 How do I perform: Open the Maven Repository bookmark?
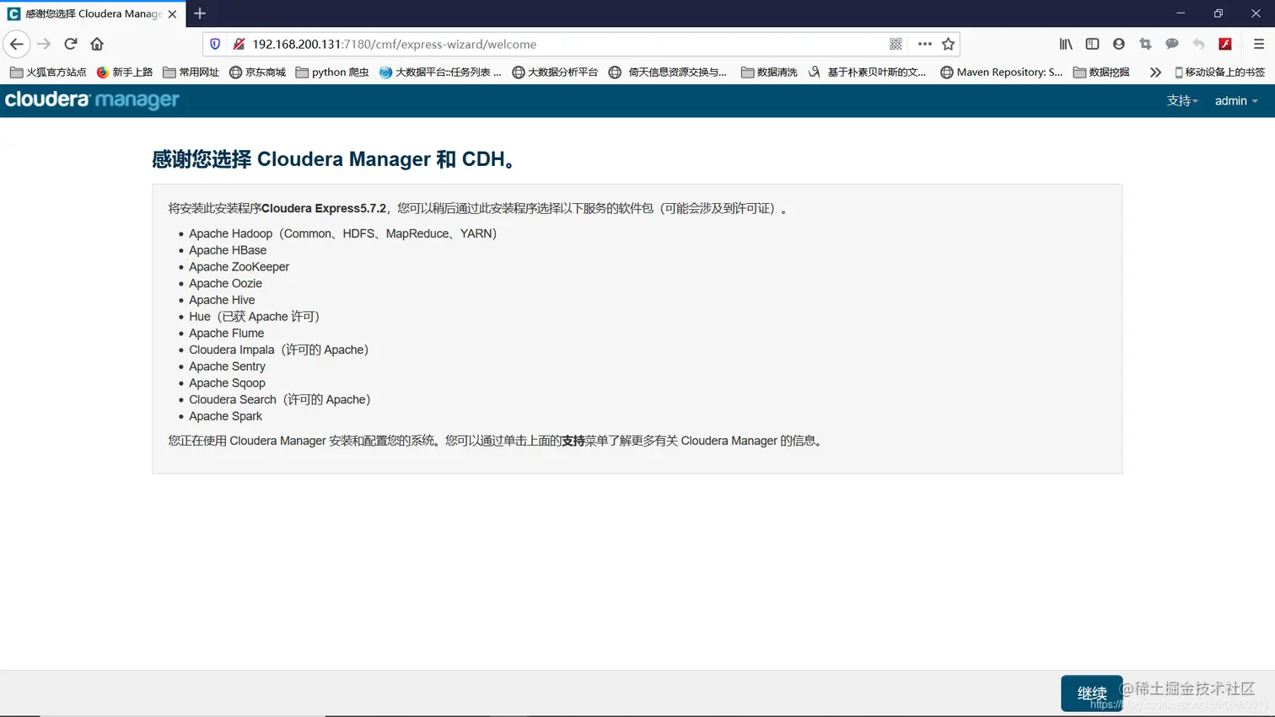pyautogui.click(x=1001, y=72)
